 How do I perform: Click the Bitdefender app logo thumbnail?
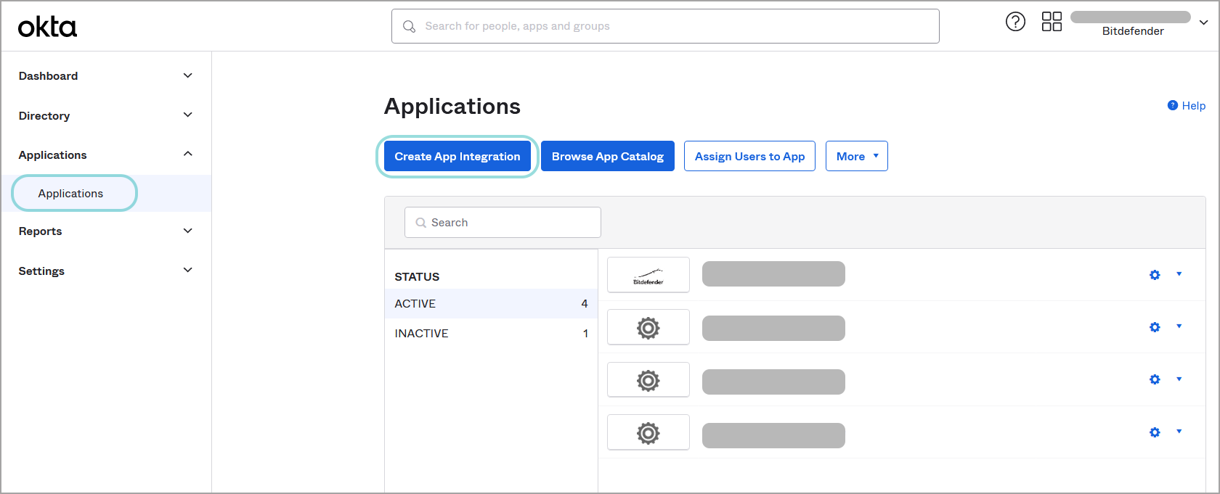648,275
